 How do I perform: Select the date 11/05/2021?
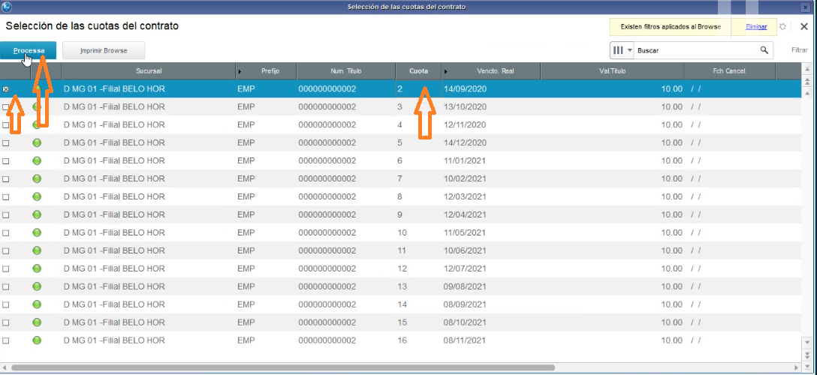pyautogui.click(x=465, y=232)
